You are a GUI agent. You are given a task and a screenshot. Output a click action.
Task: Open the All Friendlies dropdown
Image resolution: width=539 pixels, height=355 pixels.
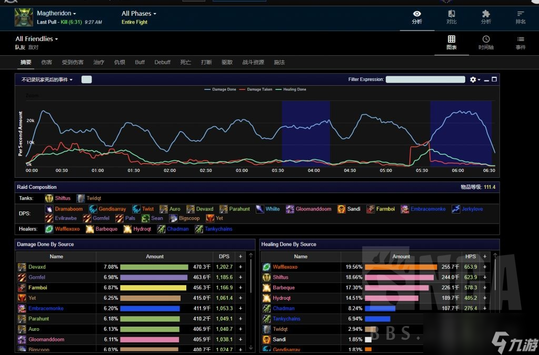coord(36,39)
